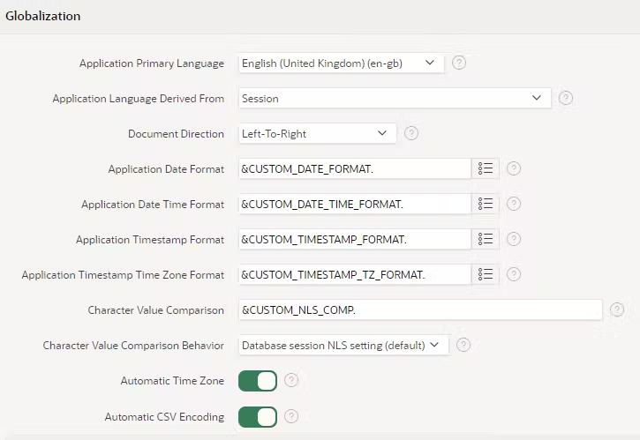Open help for Automatic Time Zone
The width and height of the screenshot is (640, 440).
[291, 380]
